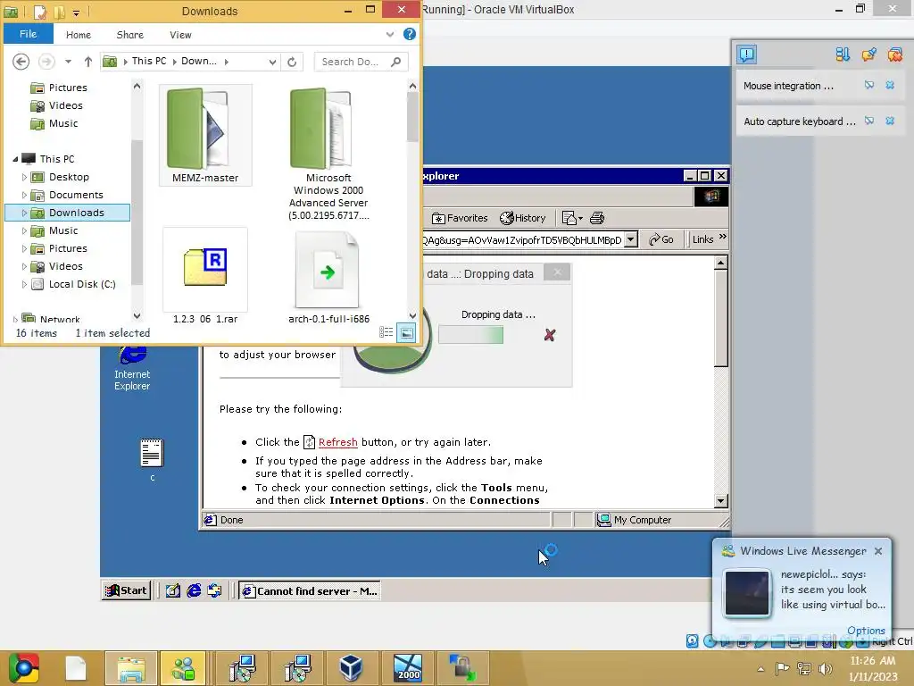Image resolution: width=914 pixels, height=686 pixels.
Task: Collapse the This PC tree node
Action: 15,159
